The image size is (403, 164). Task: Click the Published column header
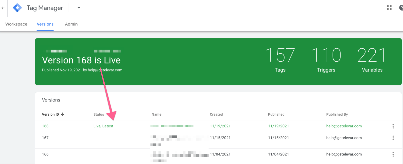(276, 114)
